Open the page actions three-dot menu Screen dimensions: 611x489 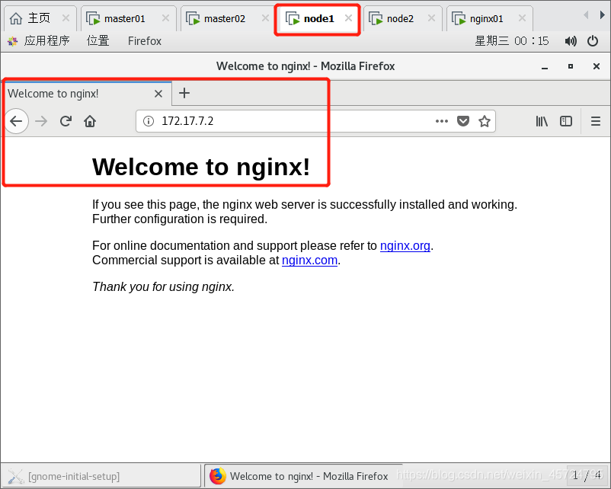(442, 121)
